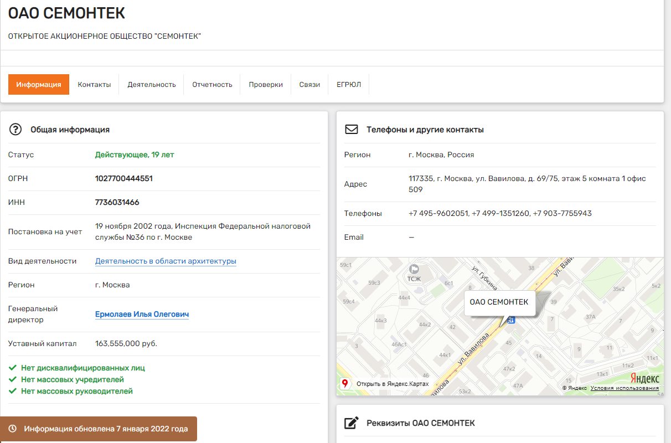This screenshot has width=671, height=443.
Task: Click the checkmark next to Нет дисквалифицированных лиц
Action: 12,368
